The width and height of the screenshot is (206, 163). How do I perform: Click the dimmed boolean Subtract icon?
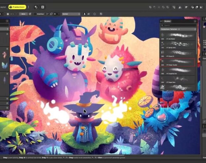[x=154, y=7]
